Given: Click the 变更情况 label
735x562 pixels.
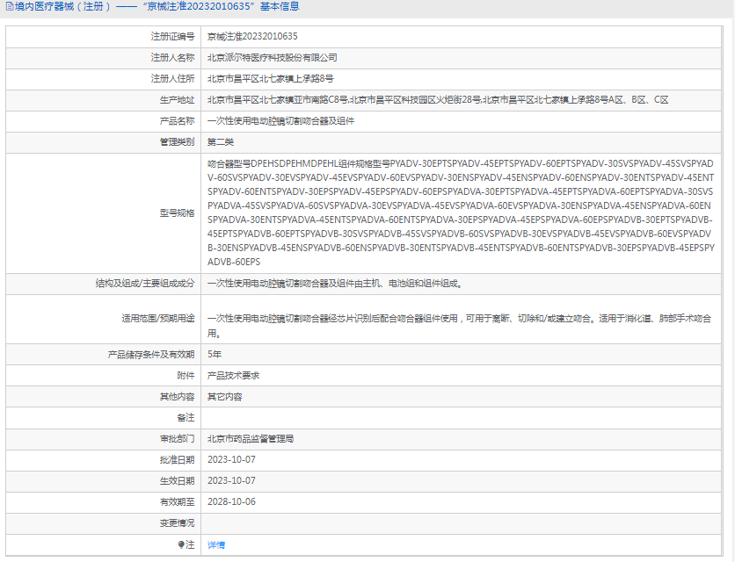Looking at the screenshot, I should 177,523.
